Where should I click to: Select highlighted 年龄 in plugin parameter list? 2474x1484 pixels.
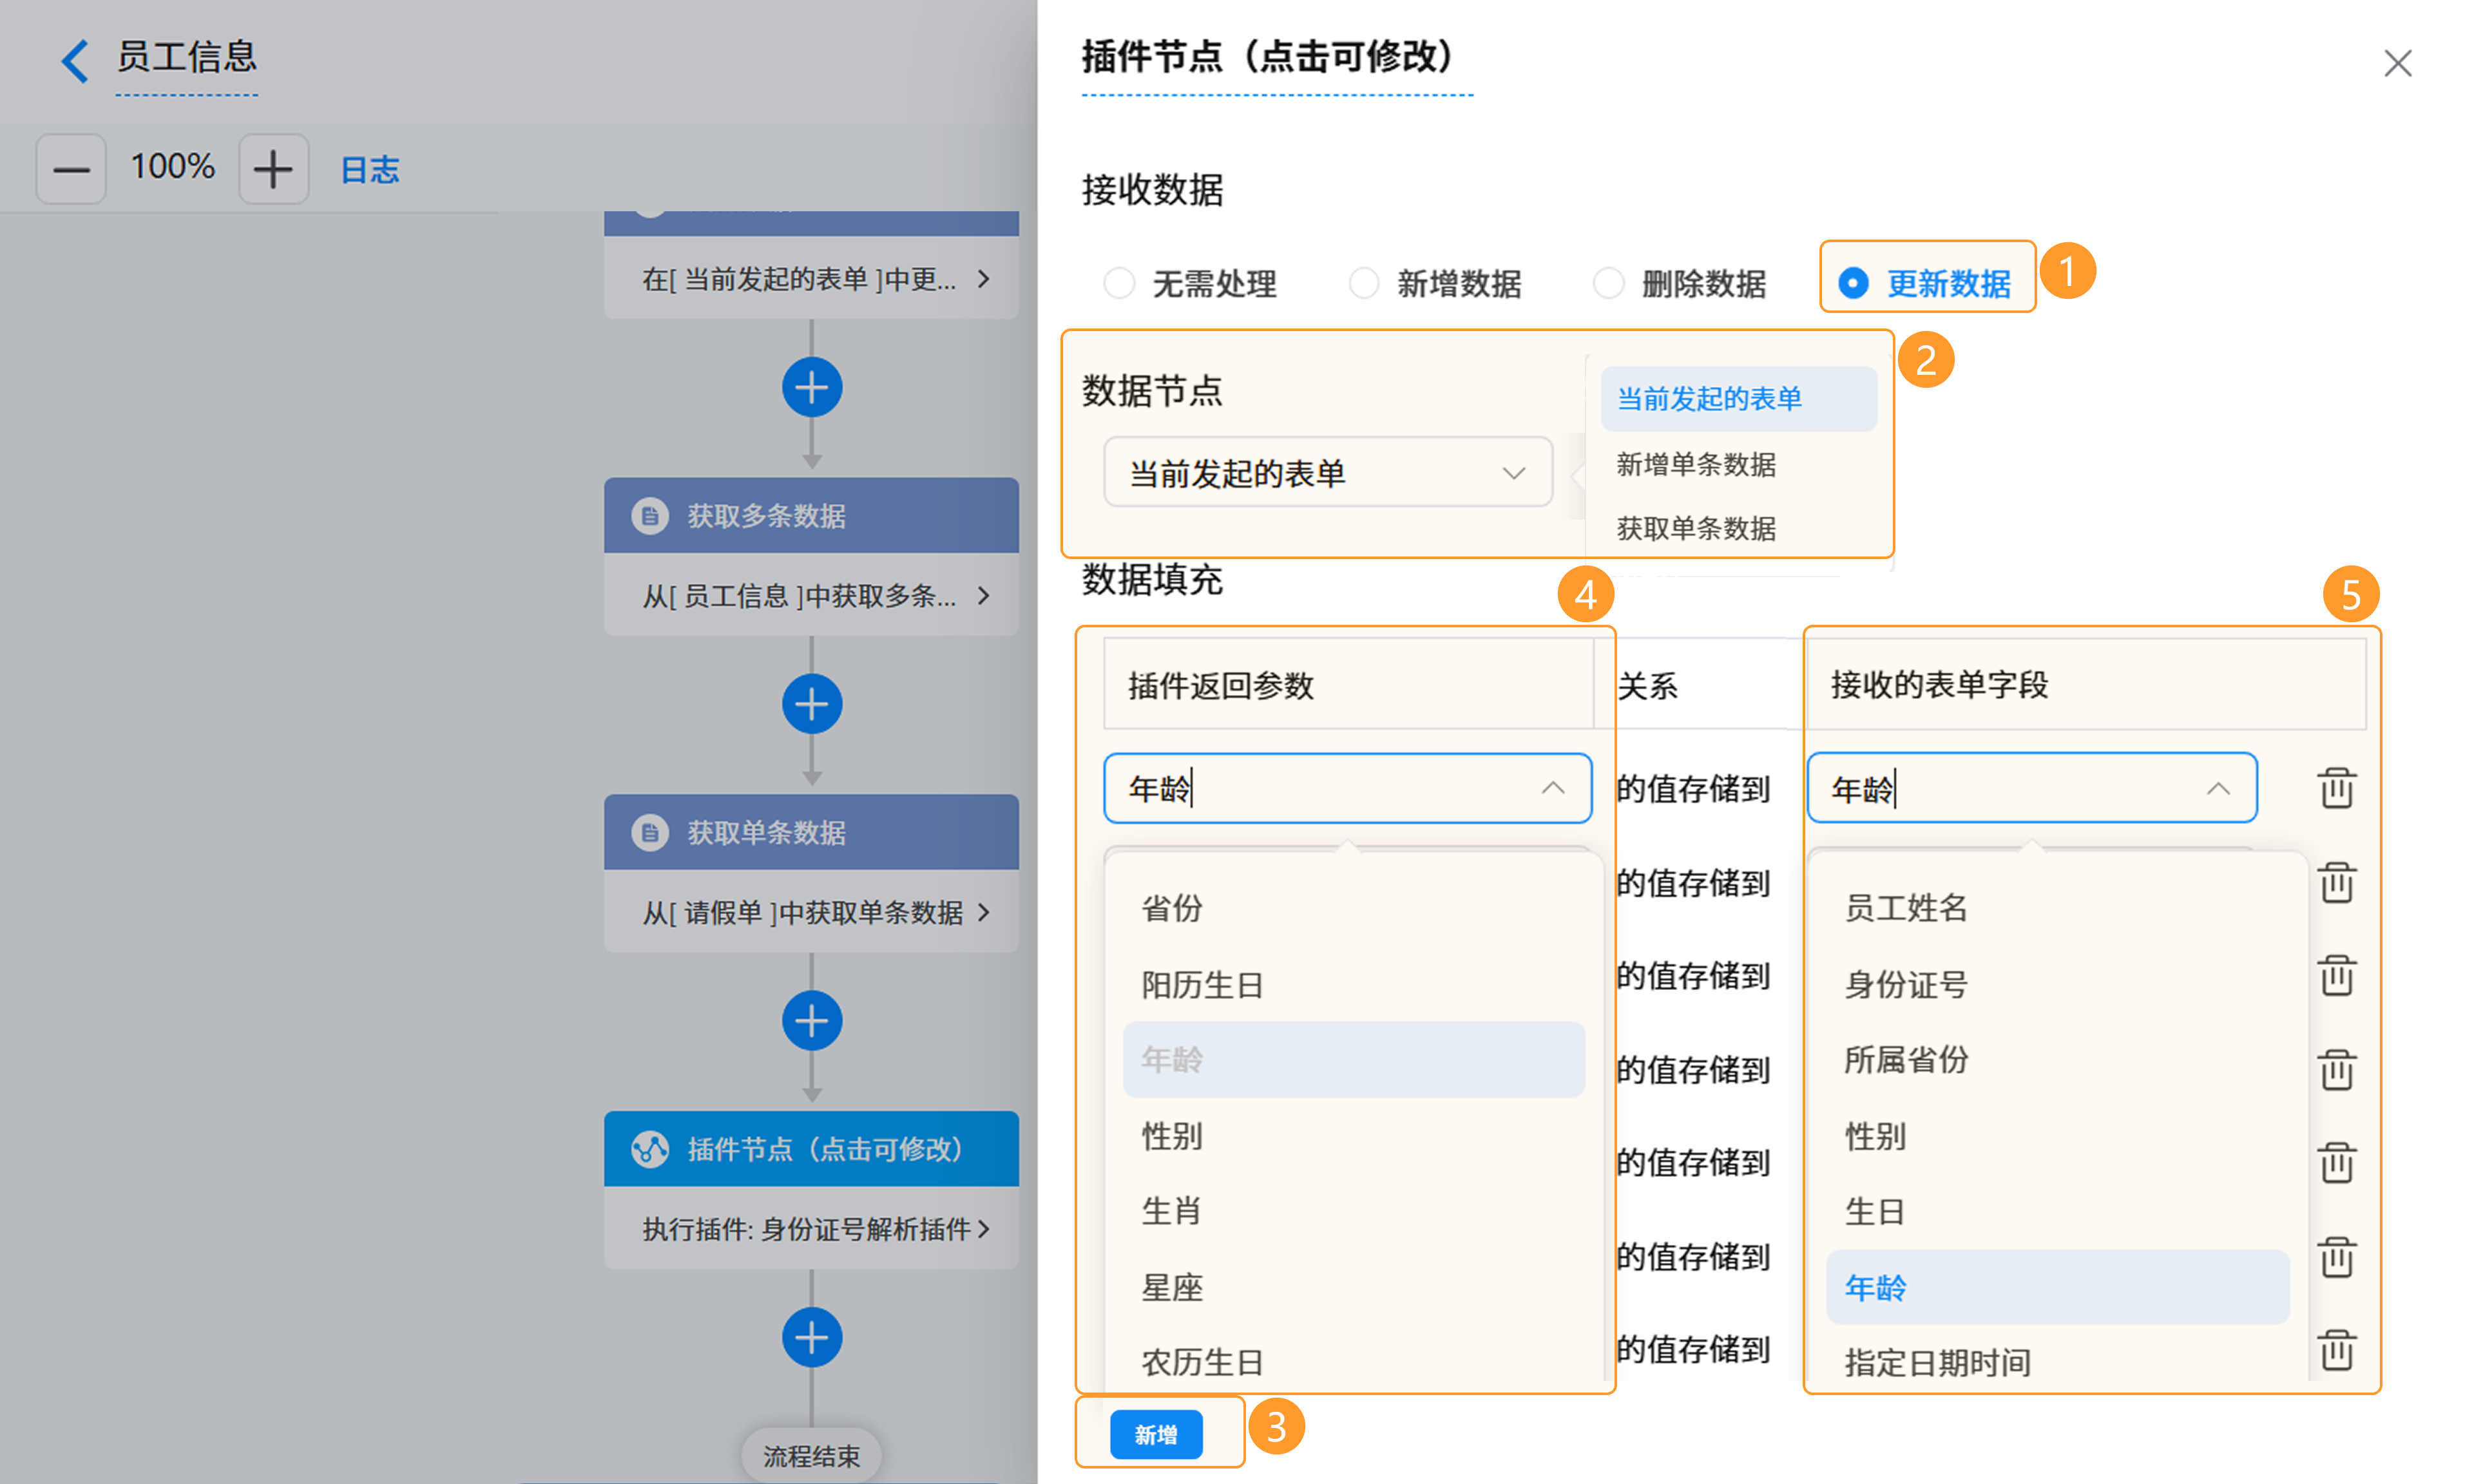click(1353, 1059)
